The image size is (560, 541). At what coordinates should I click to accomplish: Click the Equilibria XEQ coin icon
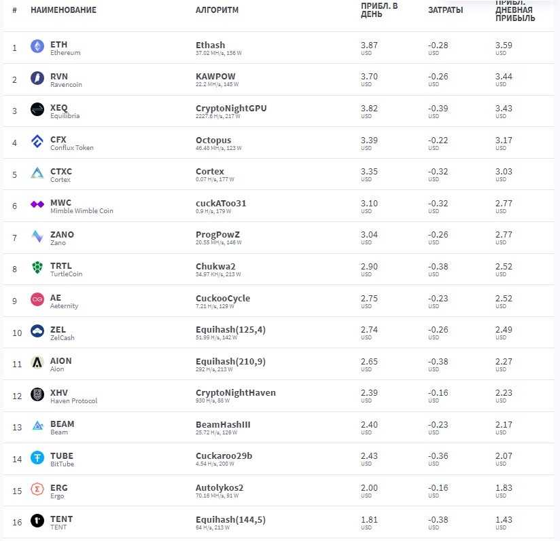click(37, 109)
